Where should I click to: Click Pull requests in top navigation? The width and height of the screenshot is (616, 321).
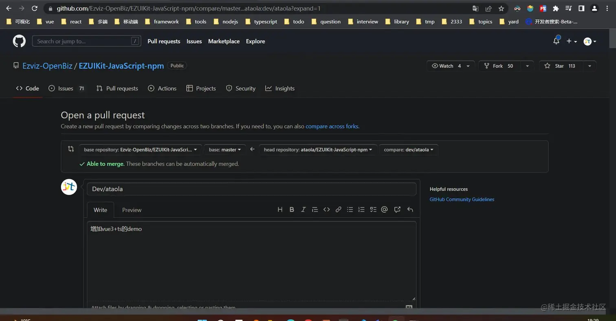tap(164, 41)
